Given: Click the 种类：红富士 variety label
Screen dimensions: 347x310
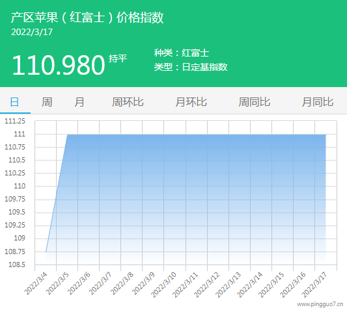Looking at the screenshot, I should [182, 53].
